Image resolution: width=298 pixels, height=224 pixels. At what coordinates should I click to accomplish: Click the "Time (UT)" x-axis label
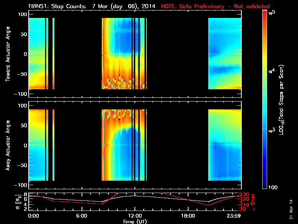tap(135, 221)
